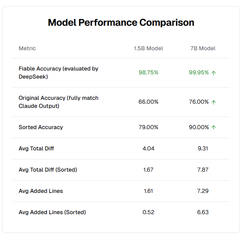Select the 7B Model column header
This screenshot has height=237, width=240.
pos(203,48)
